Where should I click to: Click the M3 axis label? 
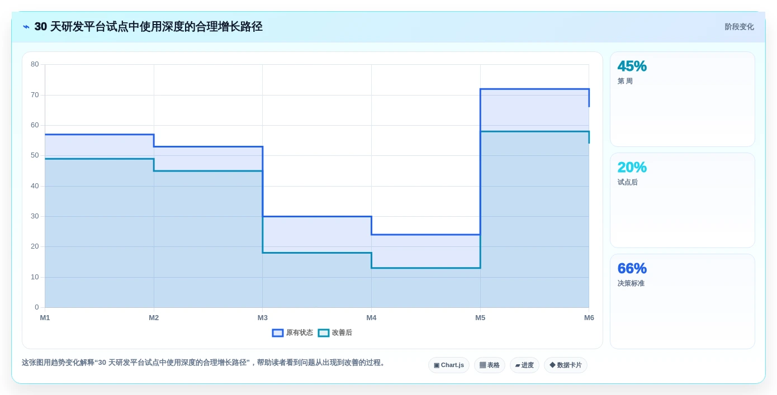(262, 317)
